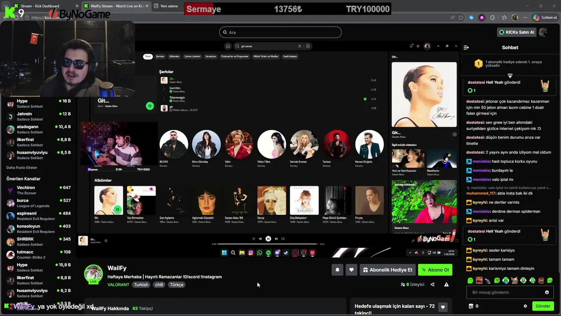Click the heart next to follower goal
This screenshot has height=316, width=561.
443,307
